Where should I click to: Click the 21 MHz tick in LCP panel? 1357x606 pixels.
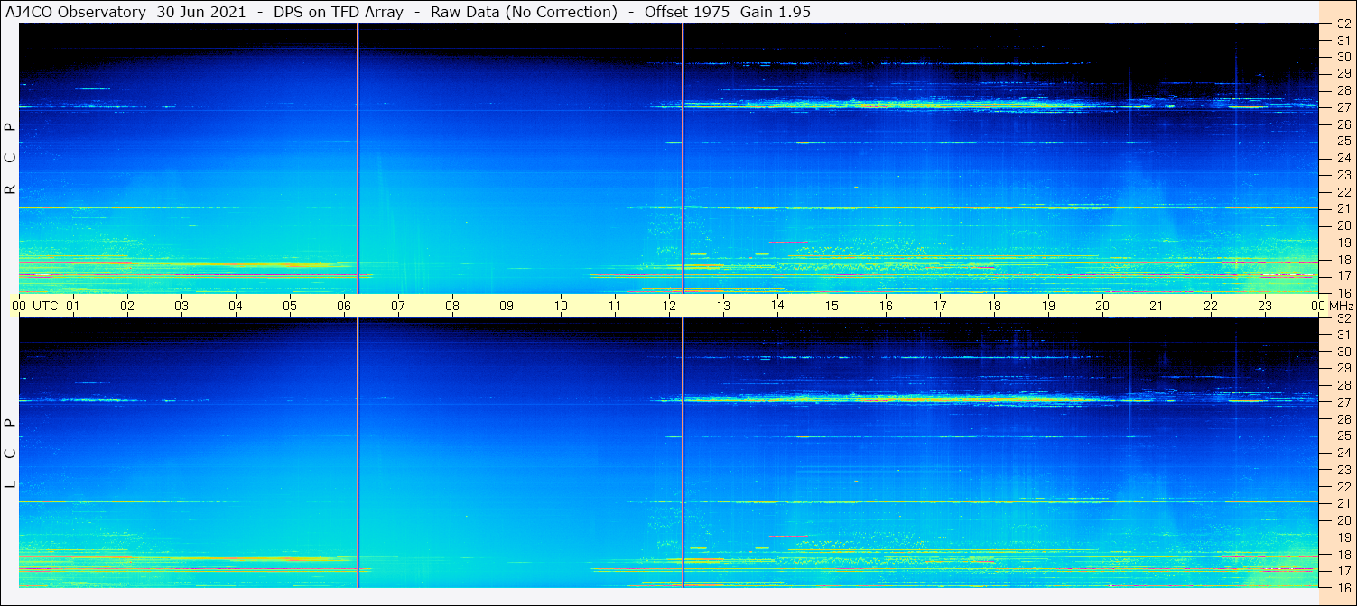(x=1343, y=503)
